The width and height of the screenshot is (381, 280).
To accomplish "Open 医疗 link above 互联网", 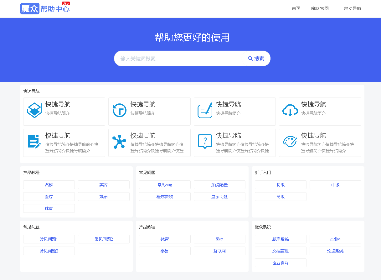I will tap(219, 239).
